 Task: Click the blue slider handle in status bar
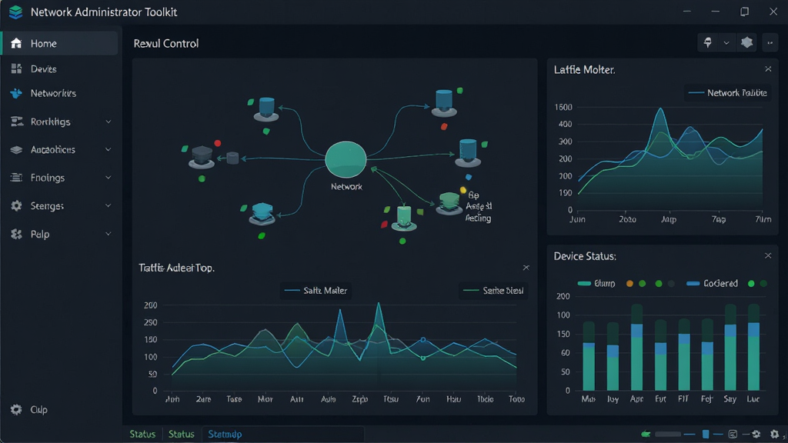coord(706,434)
